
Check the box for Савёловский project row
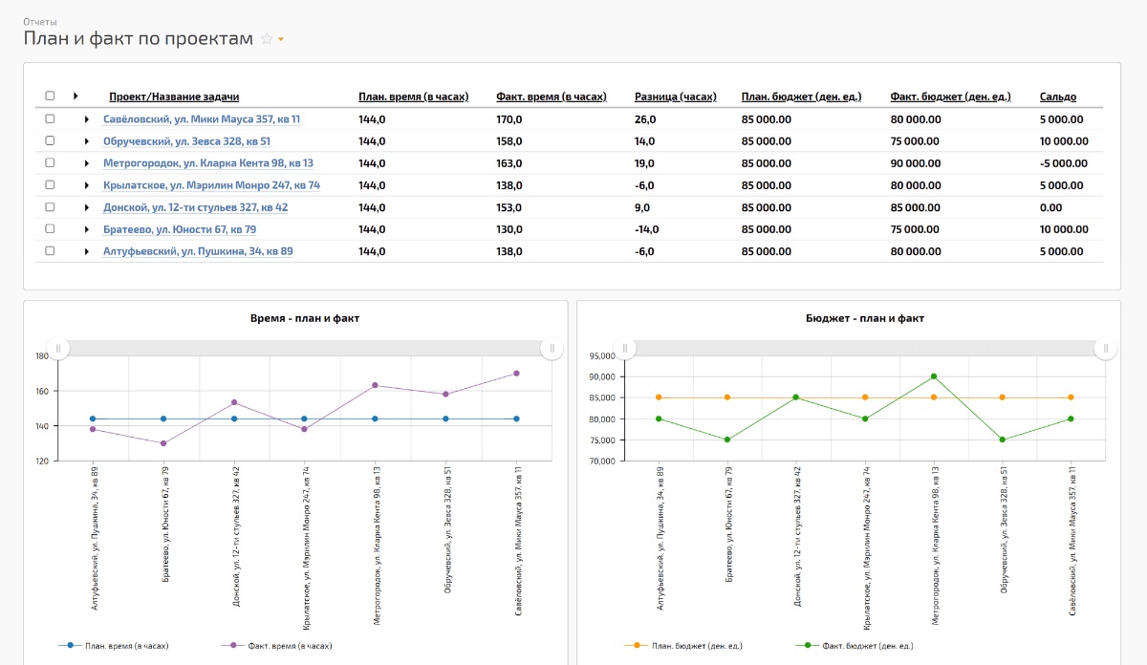pyautogui.click(x=50, y=119)
